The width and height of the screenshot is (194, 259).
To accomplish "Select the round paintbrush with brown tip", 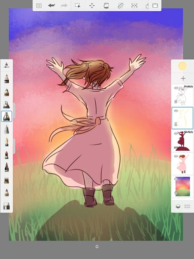I will click(x=7, y=155).
